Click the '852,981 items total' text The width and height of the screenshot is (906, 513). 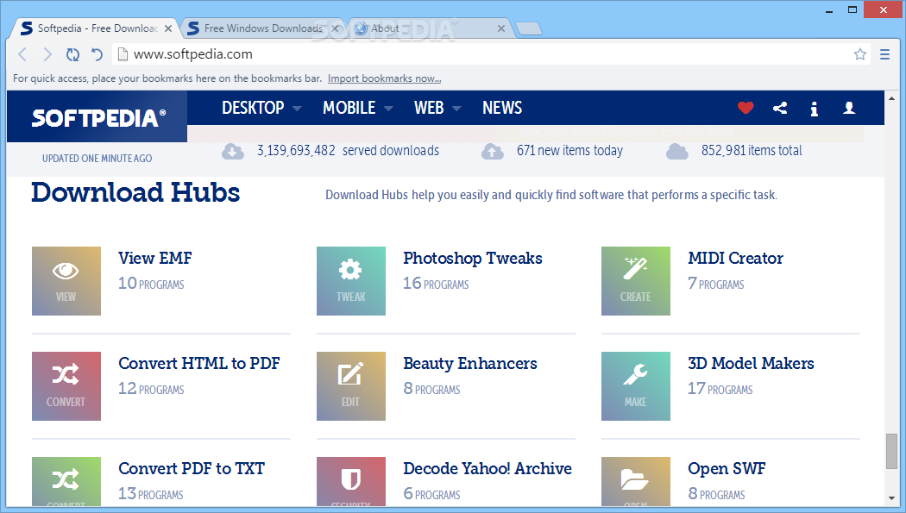(x=752, y=151)
